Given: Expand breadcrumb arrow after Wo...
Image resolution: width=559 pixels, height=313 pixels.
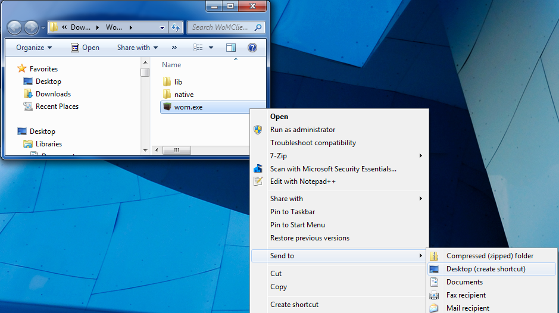Looking at the screenshot, I should (131, 27).
